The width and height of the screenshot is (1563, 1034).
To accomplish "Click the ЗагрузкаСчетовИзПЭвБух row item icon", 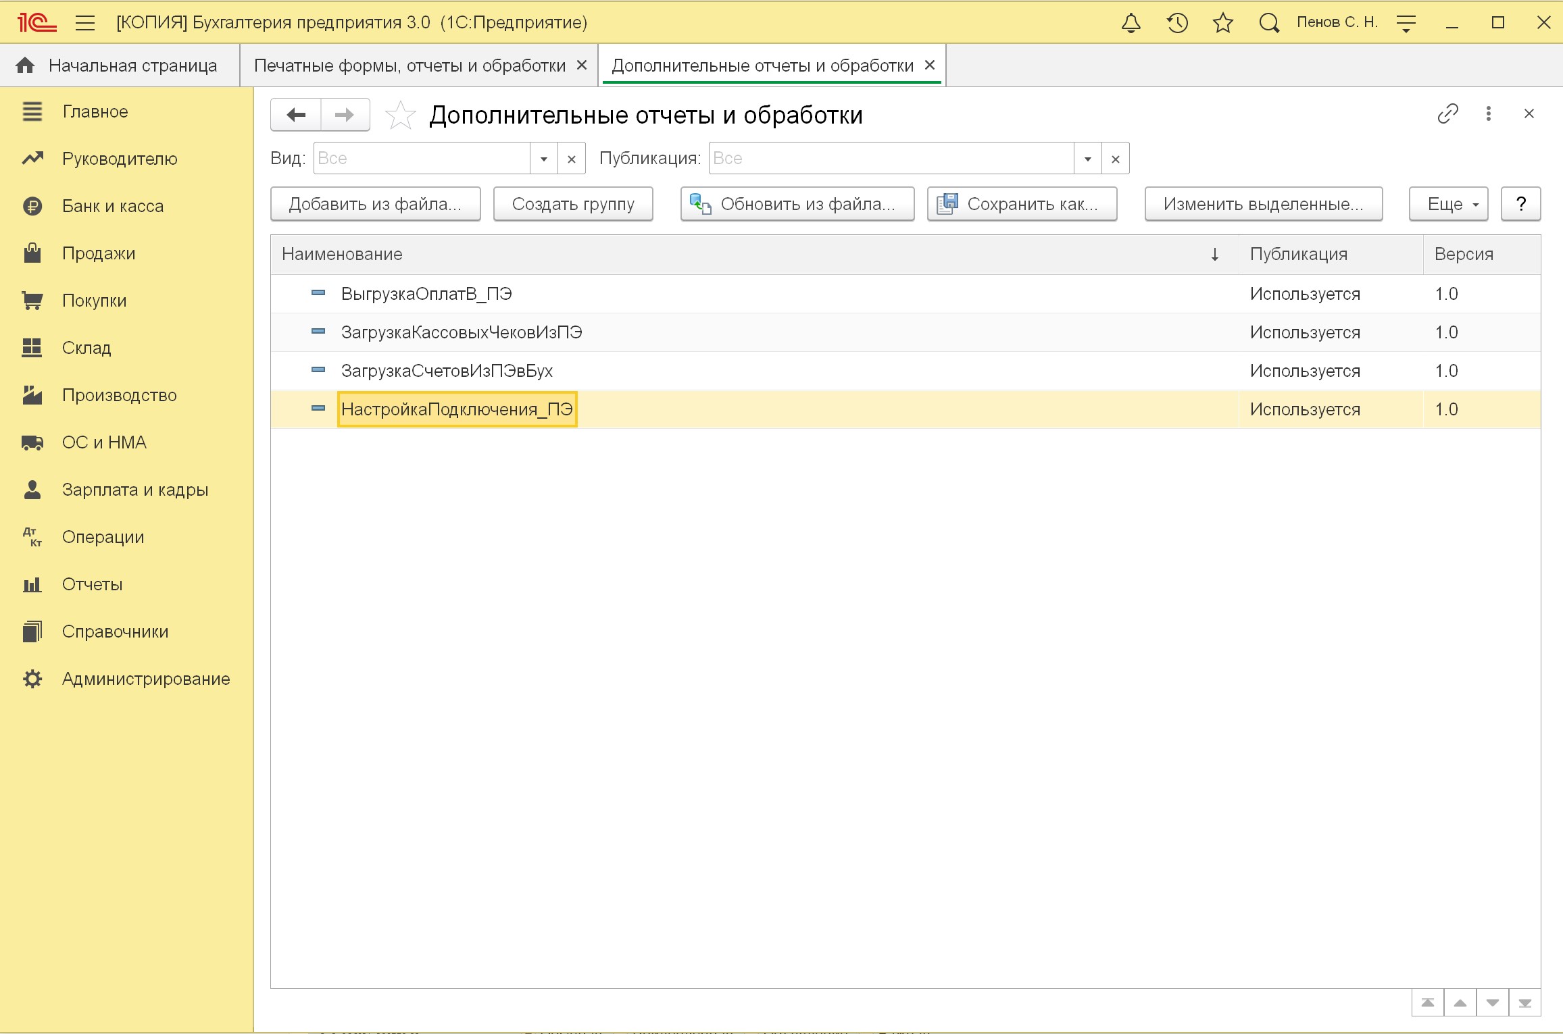I will [318, 370].
